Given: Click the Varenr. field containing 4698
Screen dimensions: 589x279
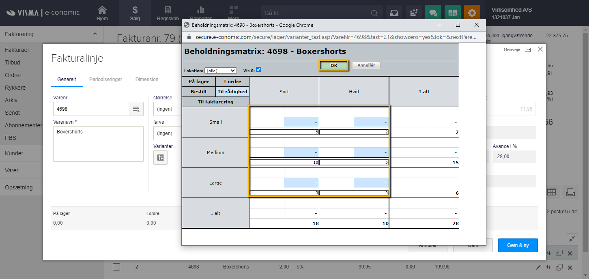Looking at the screenshot, I should (91, 109).
